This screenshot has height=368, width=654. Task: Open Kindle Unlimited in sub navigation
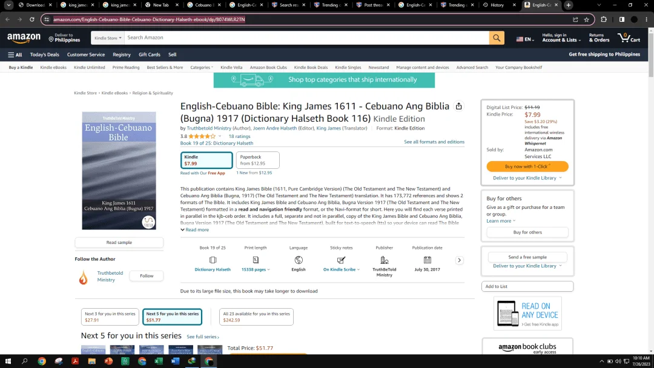click(89, 68)
